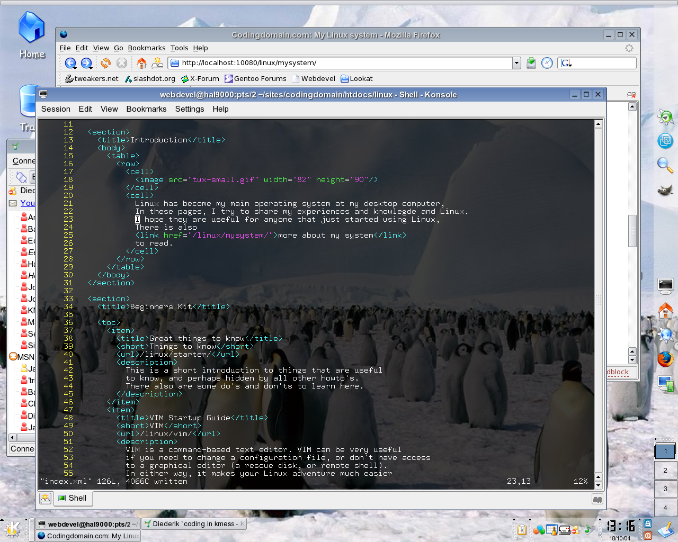
Task: Switch to virtual desktop 4
Action: tap(665, 508)
